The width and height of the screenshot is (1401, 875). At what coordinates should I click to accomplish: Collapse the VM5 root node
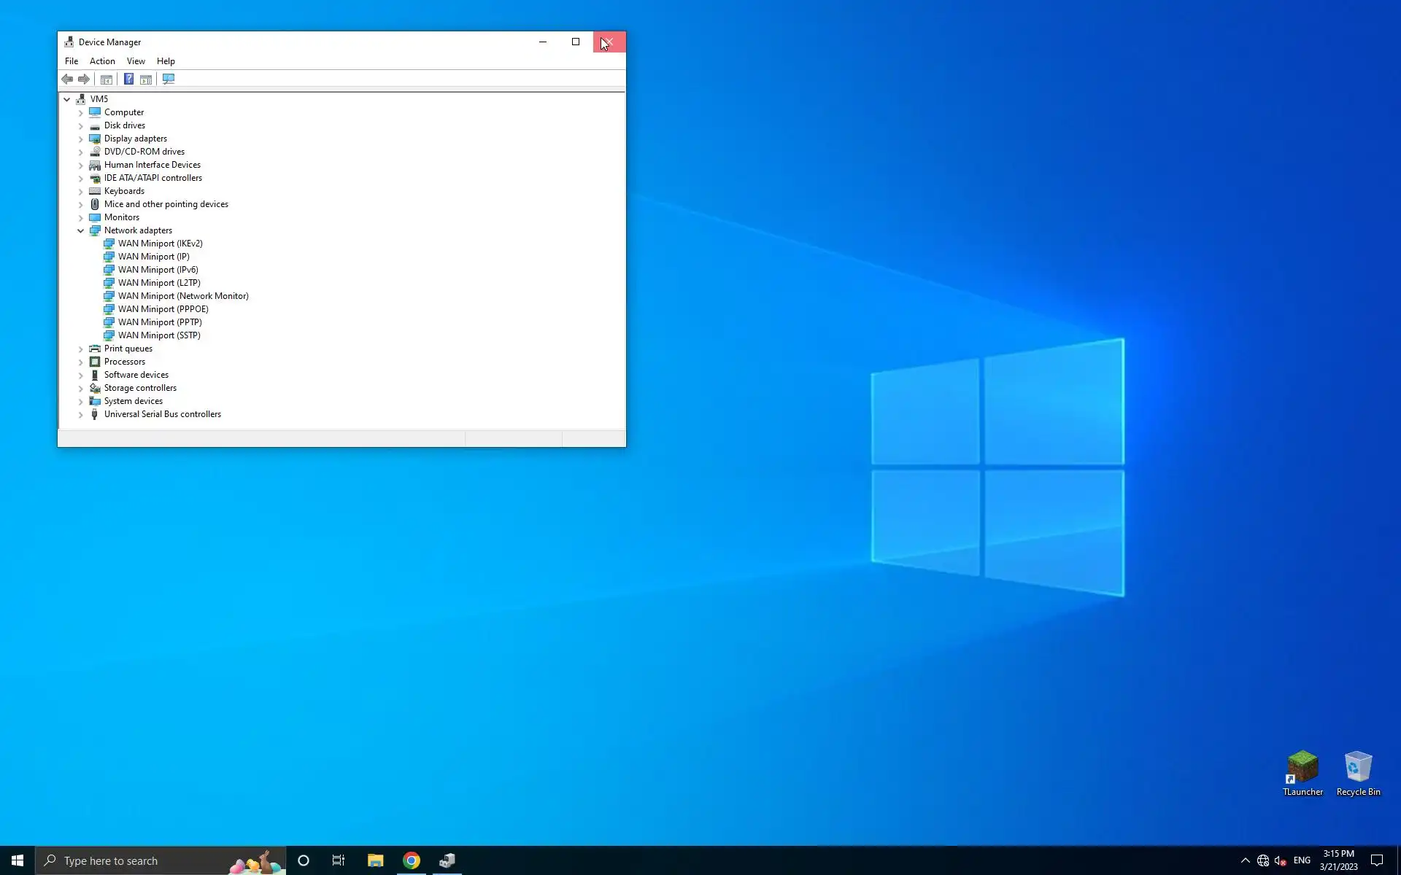[67, 99]
